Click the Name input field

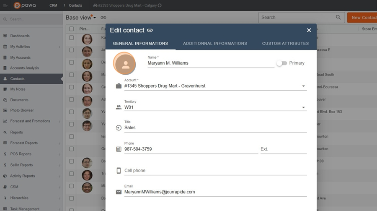[211, 63]
